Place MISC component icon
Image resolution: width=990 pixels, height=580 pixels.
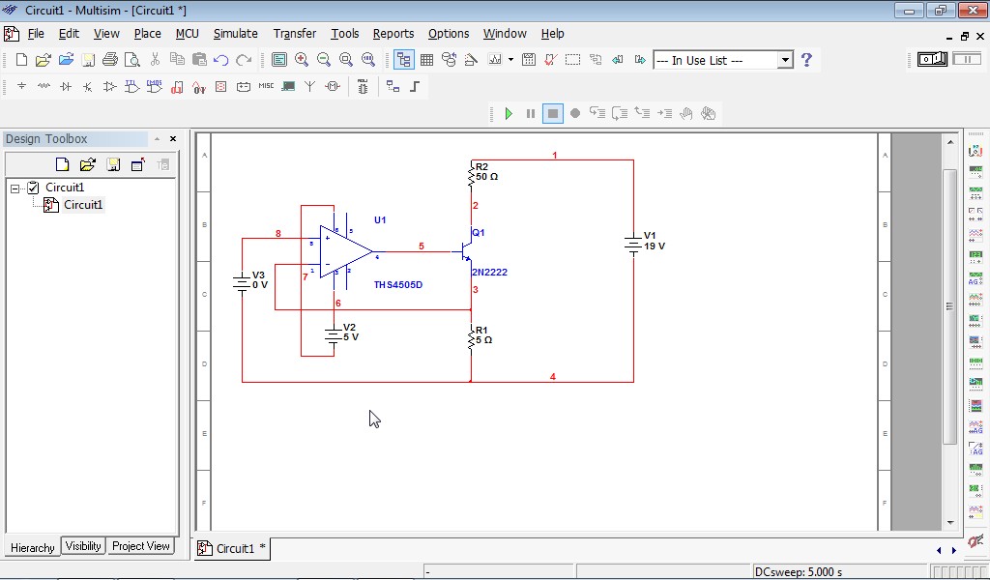click(266, 86)
